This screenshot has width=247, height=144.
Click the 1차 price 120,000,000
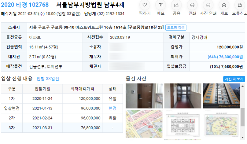click(89, 99)
